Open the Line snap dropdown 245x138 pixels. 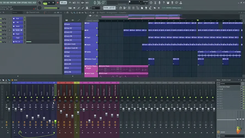(96, 8)
